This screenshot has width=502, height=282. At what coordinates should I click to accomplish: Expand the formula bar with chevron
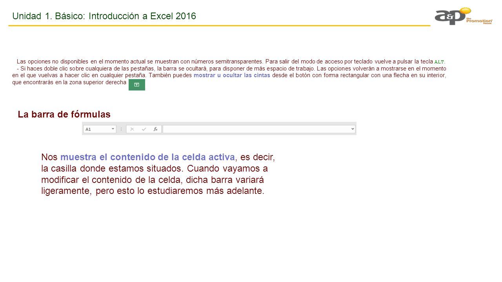click(353, 129)
